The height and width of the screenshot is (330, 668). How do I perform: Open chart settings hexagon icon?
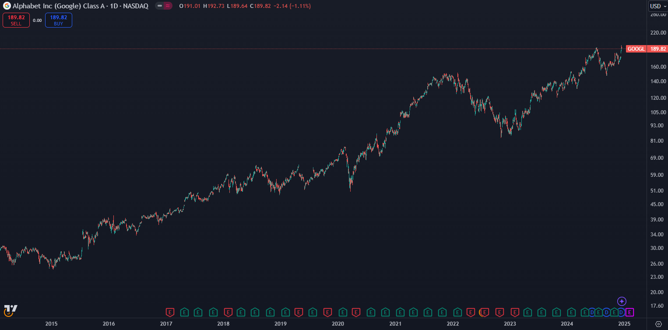click(658, 324)
